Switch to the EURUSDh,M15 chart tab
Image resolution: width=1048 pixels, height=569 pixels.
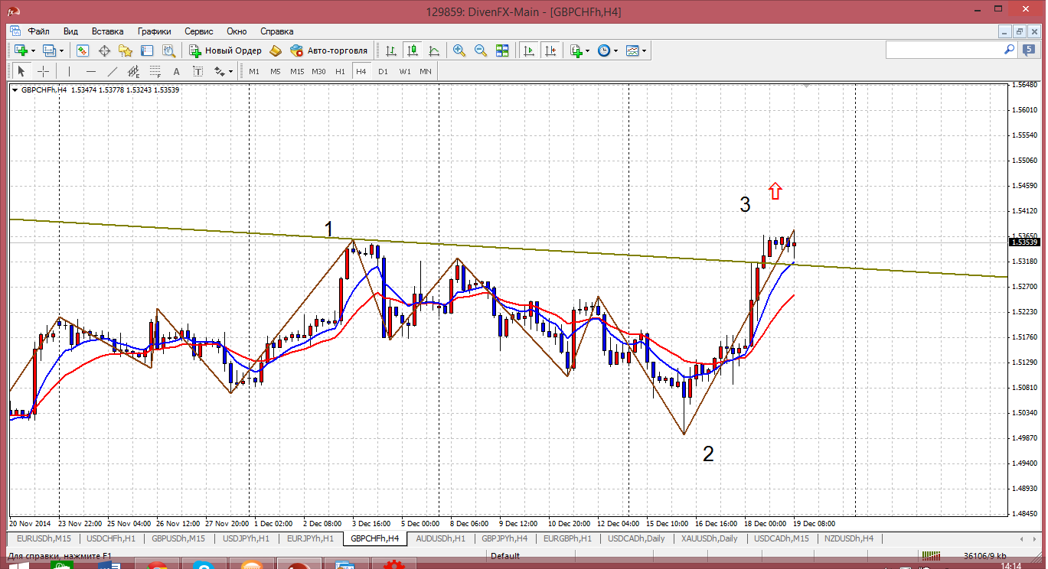tap(39, 538)
